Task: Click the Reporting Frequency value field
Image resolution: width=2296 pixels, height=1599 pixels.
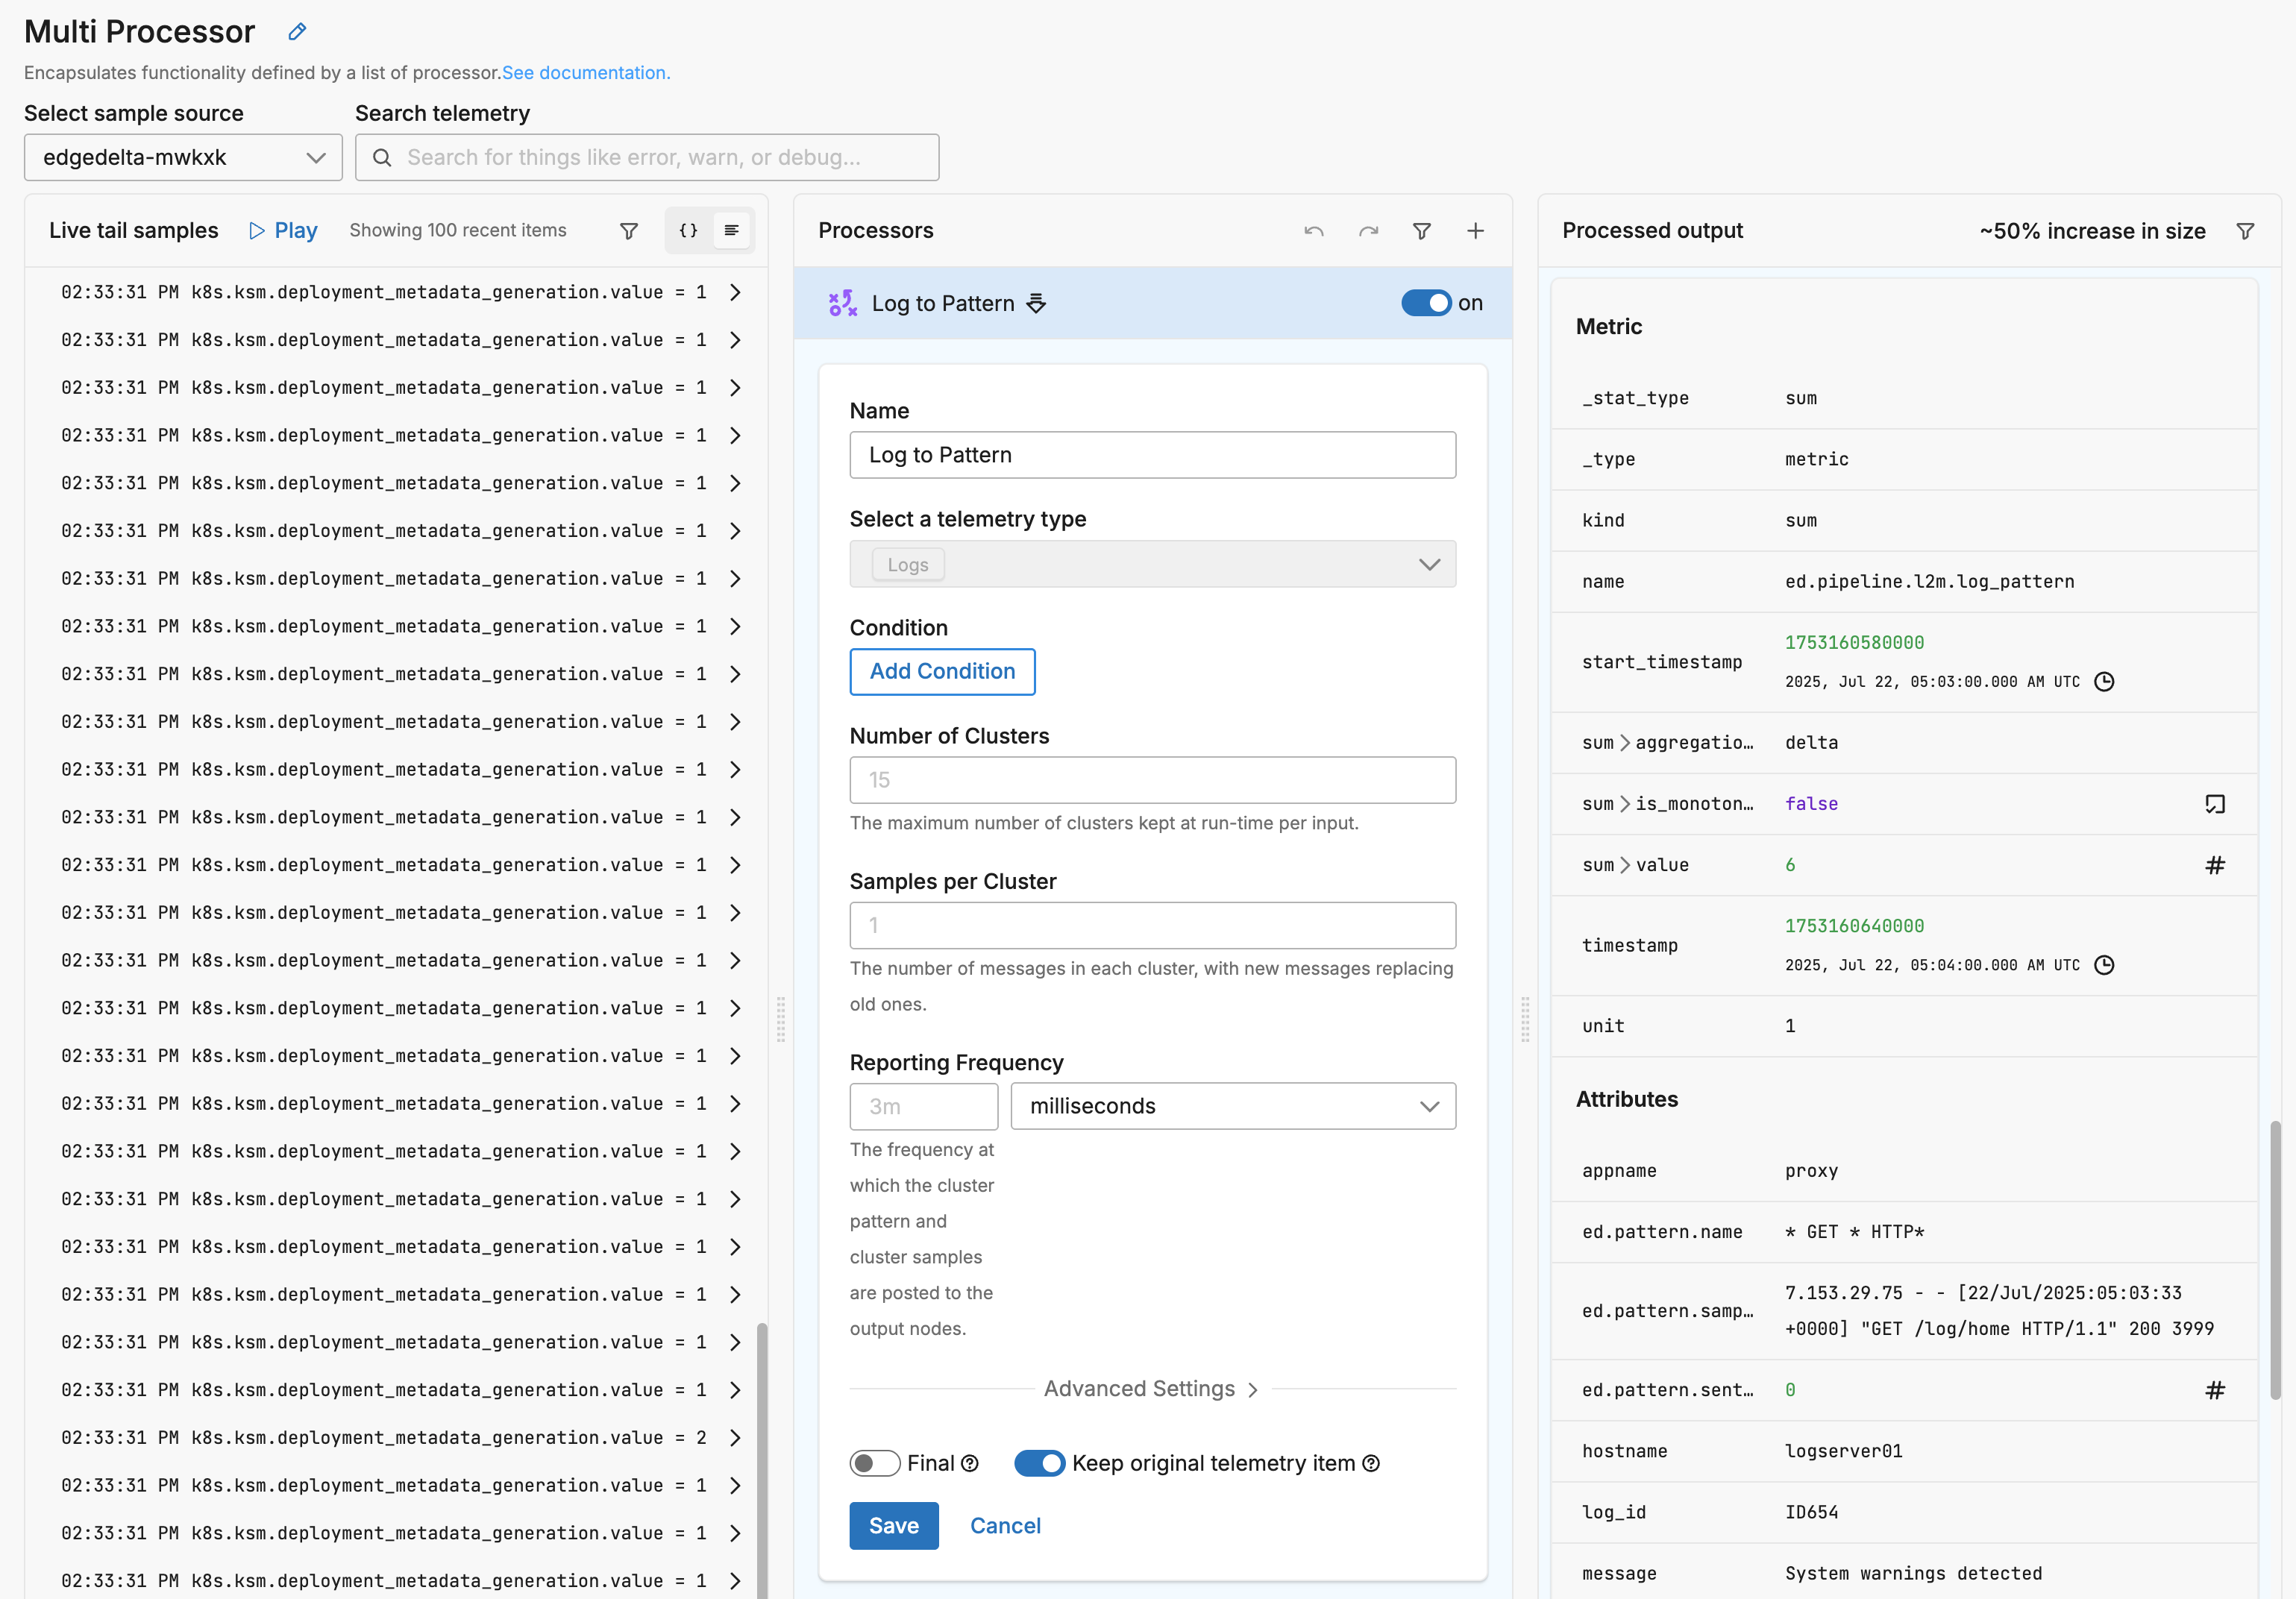Action: 924,1106
